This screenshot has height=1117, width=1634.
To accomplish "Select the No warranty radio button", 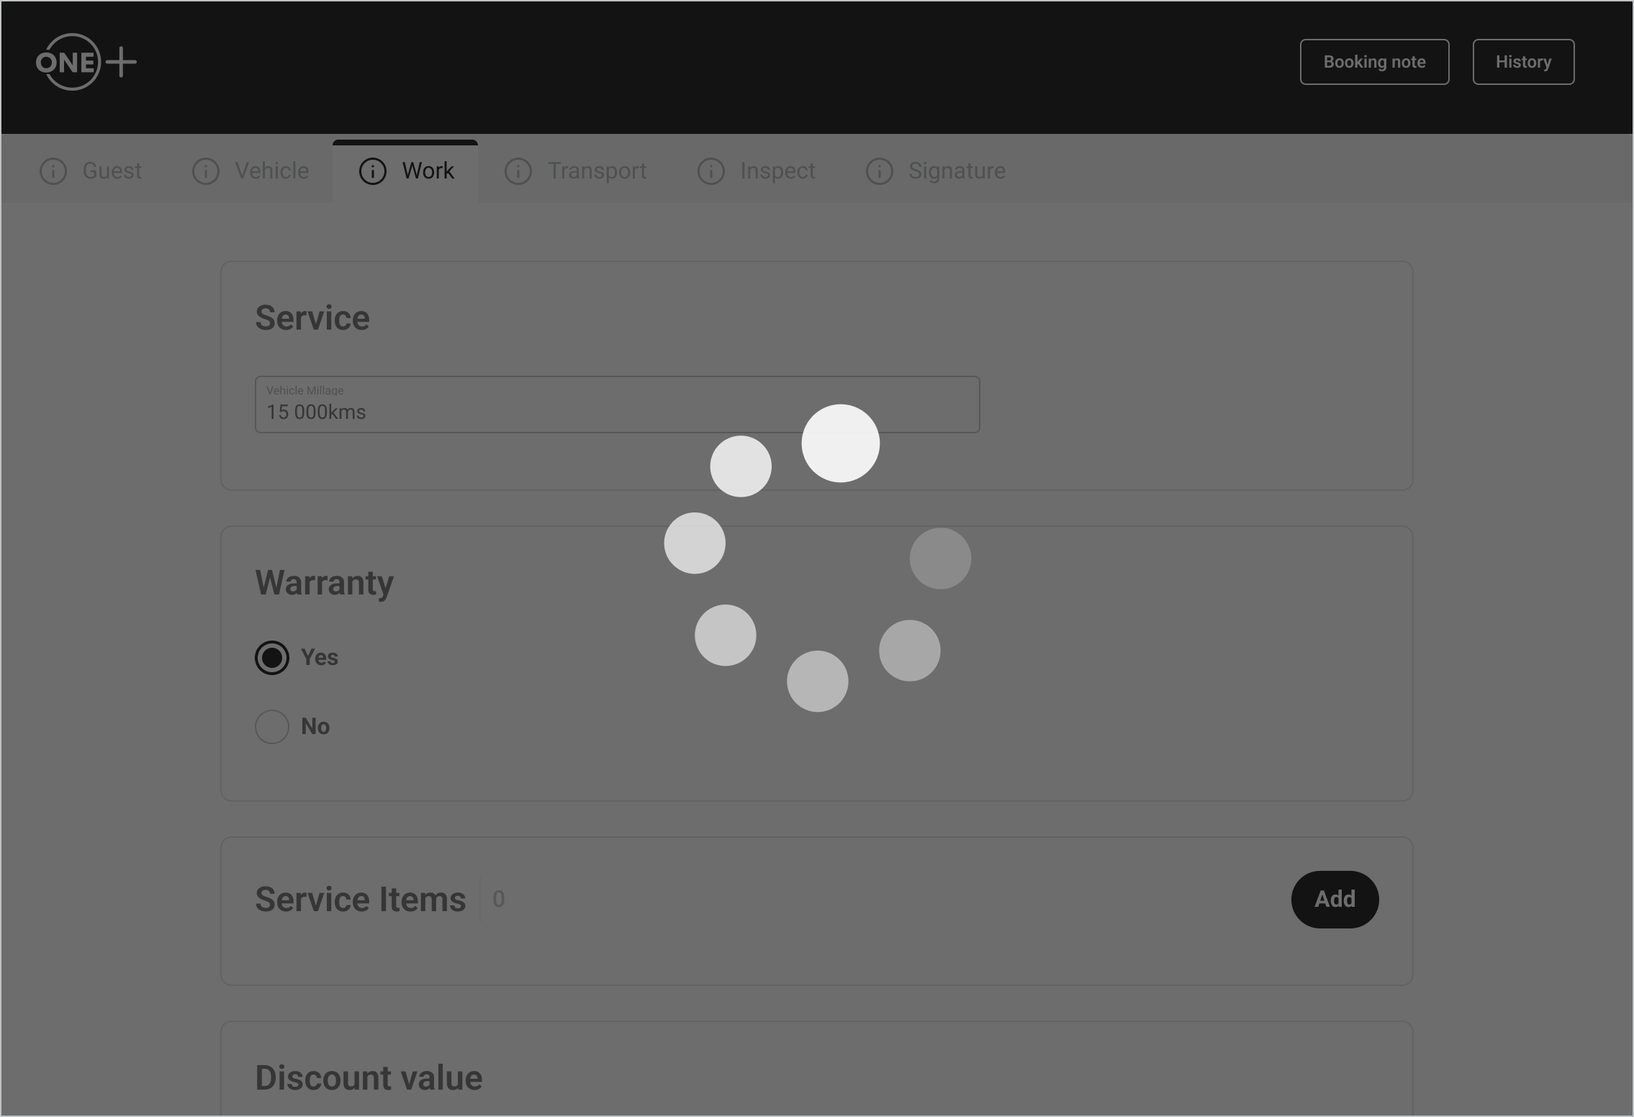I will tap(272, 727).
